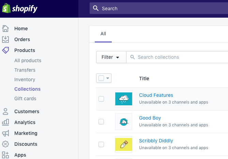228x159 pixels.
Task: Click availability text under Scribbly Diddly
Action: (173, 148)
